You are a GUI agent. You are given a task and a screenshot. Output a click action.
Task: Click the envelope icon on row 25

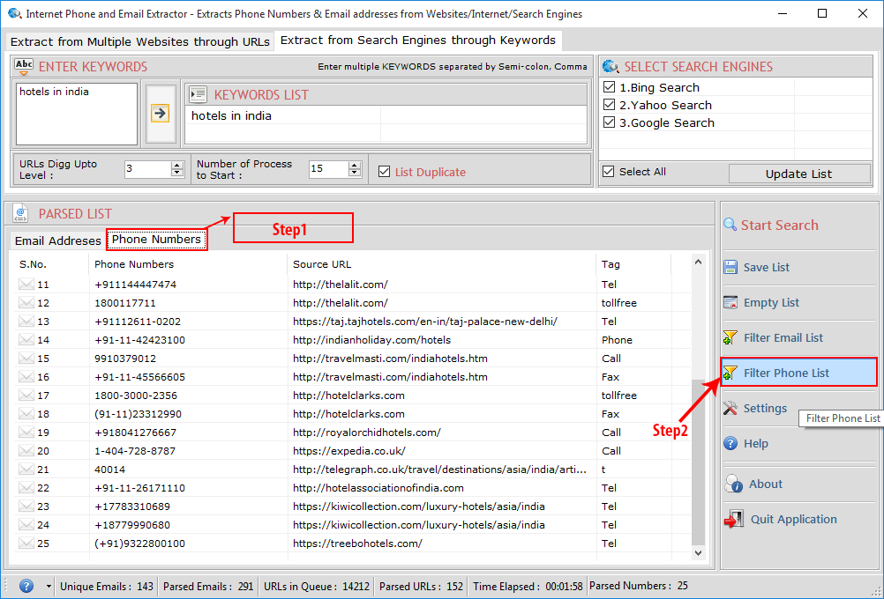26,544
